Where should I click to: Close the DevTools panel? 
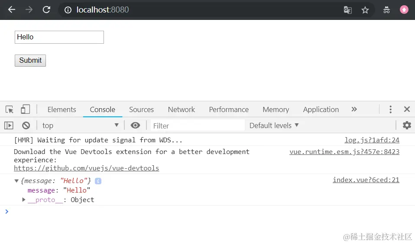click(x=407, y=109)
